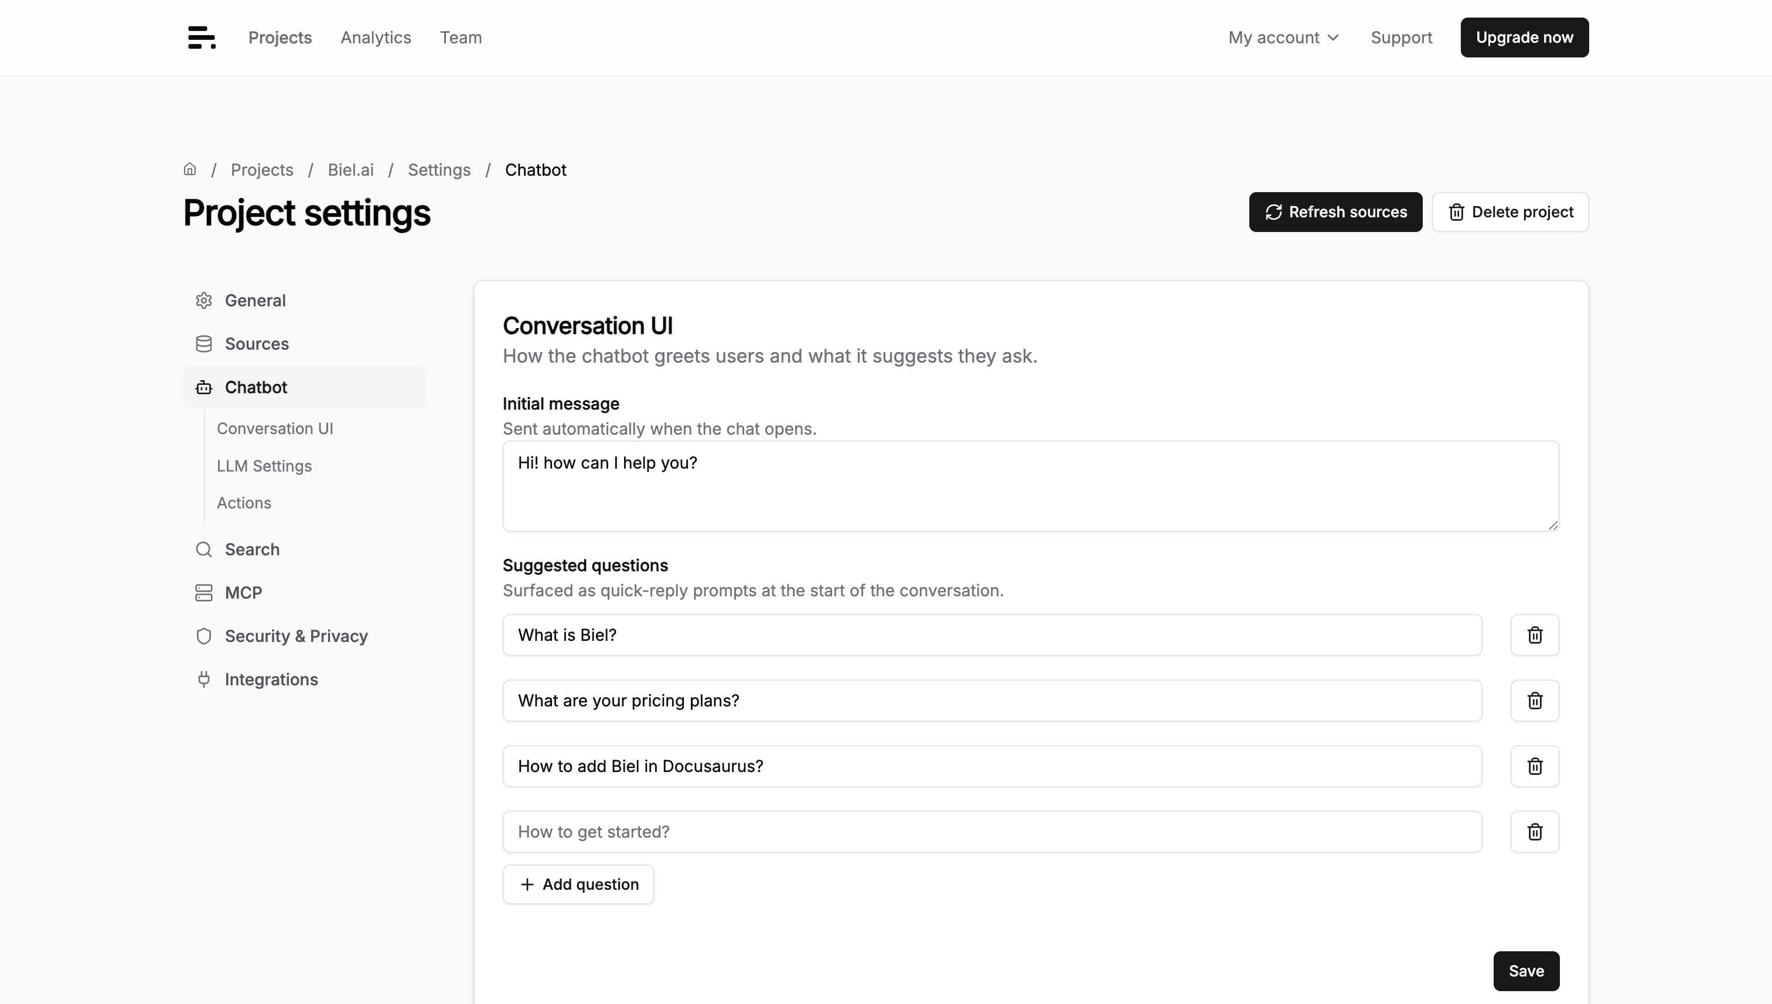1772x1004 pixels.
Task: Open the Analytics tab in top navigation
Action: click(x=376, y=37)
